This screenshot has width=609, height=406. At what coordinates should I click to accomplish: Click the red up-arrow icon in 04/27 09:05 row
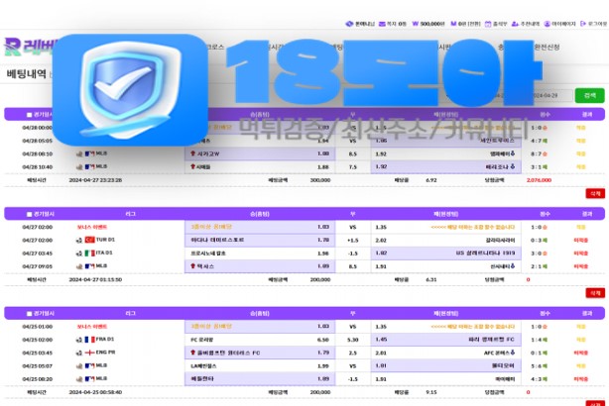click(192, 266)
